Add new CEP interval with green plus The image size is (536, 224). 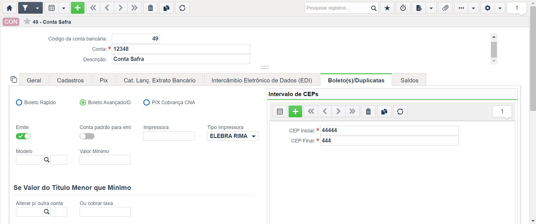(295, 111)
